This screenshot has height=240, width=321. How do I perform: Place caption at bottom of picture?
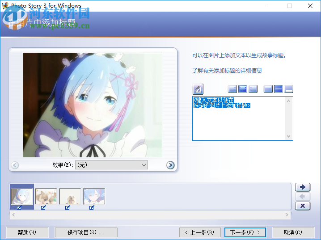(289, 89)
